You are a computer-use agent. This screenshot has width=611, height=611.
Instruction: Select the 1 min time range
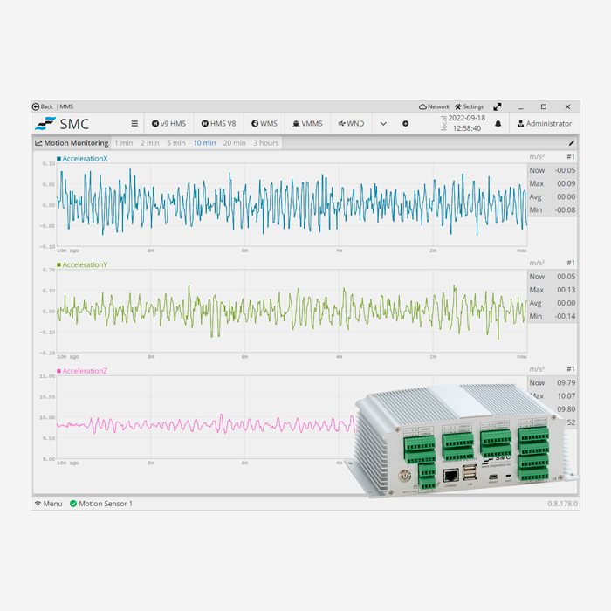point(124,143)
